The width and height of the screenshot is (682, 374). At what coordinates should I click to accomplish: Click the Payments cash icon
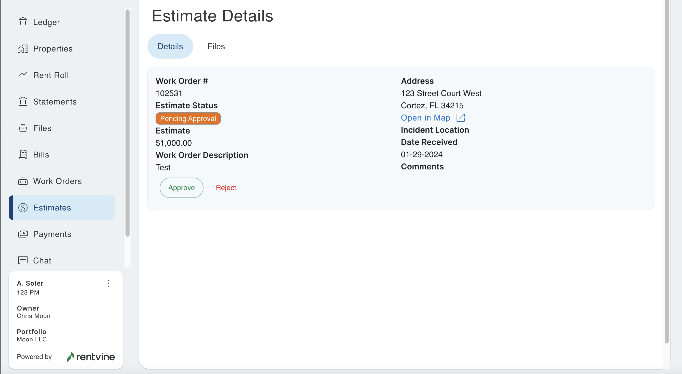23,234
